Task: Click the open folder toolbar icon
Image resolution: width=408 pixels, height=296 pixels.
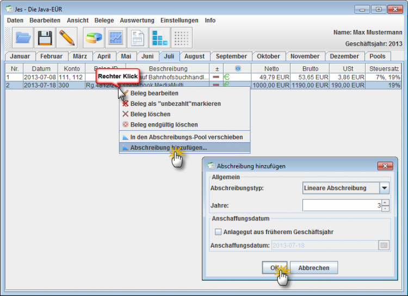Action: tap(22, 38)
